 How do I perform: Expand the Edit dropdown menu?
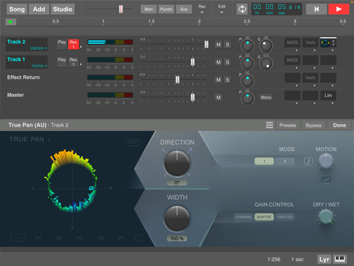[222, 9]
